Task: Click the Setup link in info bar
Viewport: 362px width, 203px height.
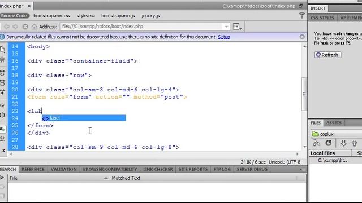Action: click(224, 37)
